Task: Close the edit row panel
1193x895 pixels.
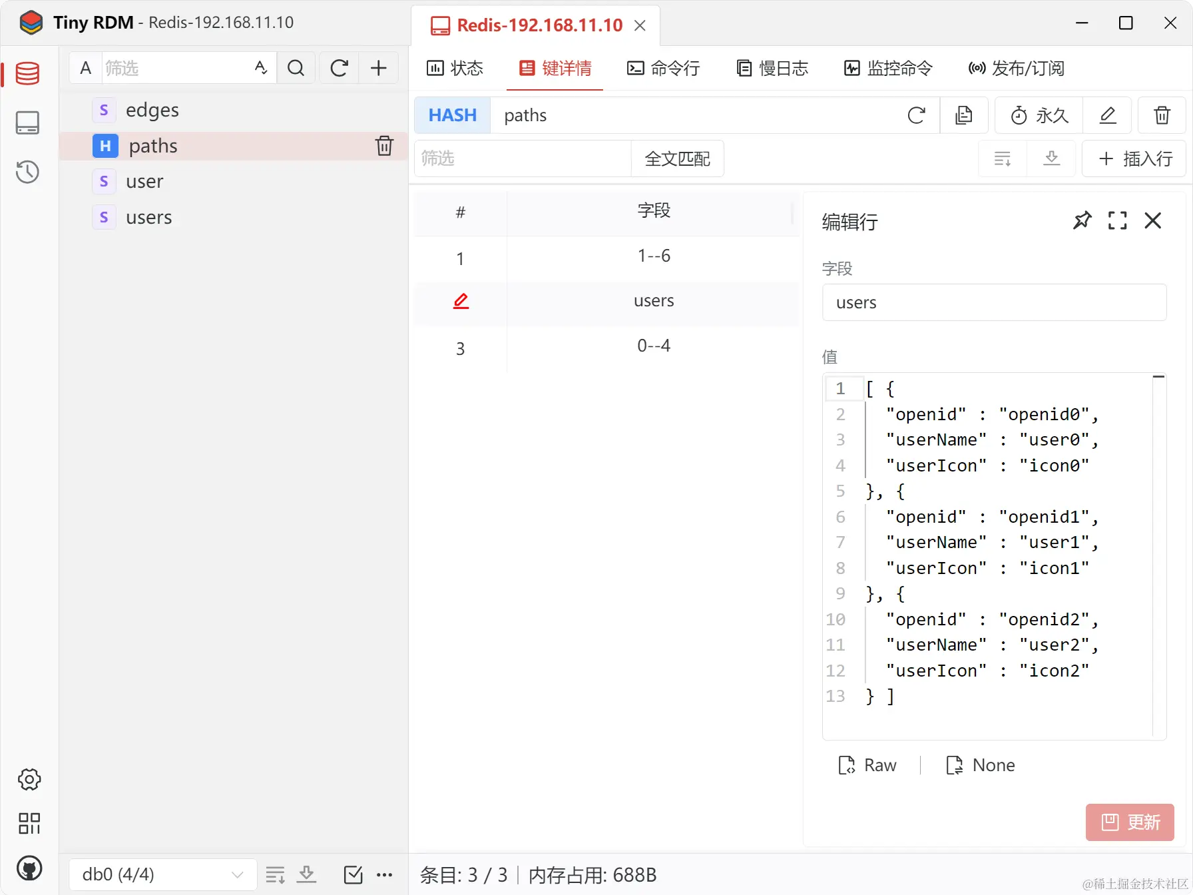Action: point(1153,220)
